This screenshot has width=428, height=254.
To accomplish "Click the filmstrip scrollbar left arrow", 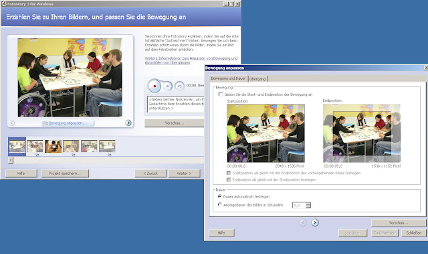I will [x=11, y=160].
